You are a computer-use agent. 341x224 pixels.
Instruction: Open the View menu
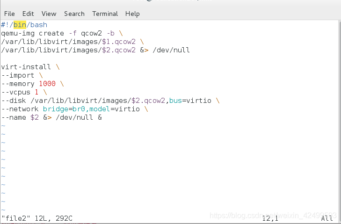click(x=49, y=14)
